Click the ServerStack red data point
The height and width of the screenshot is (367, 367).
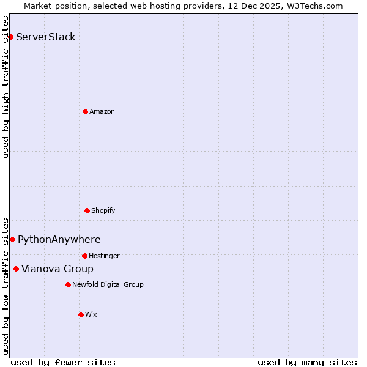pos(10,37)
